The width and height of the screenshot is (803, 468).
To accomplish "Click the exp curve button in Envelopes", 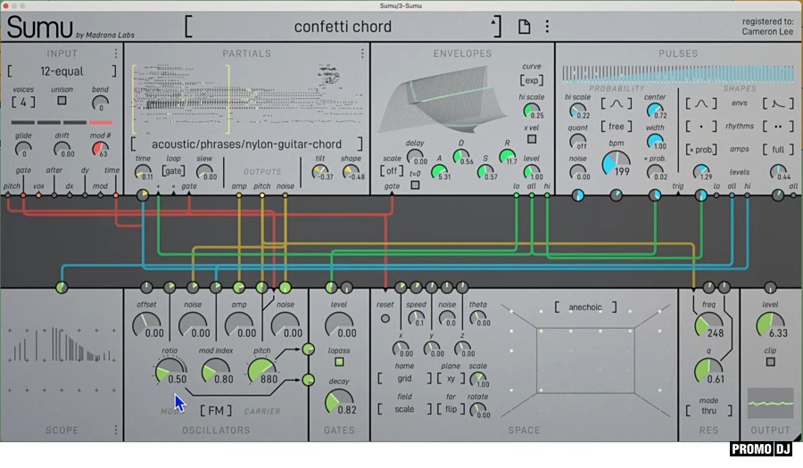I will (x=531, y=80).
